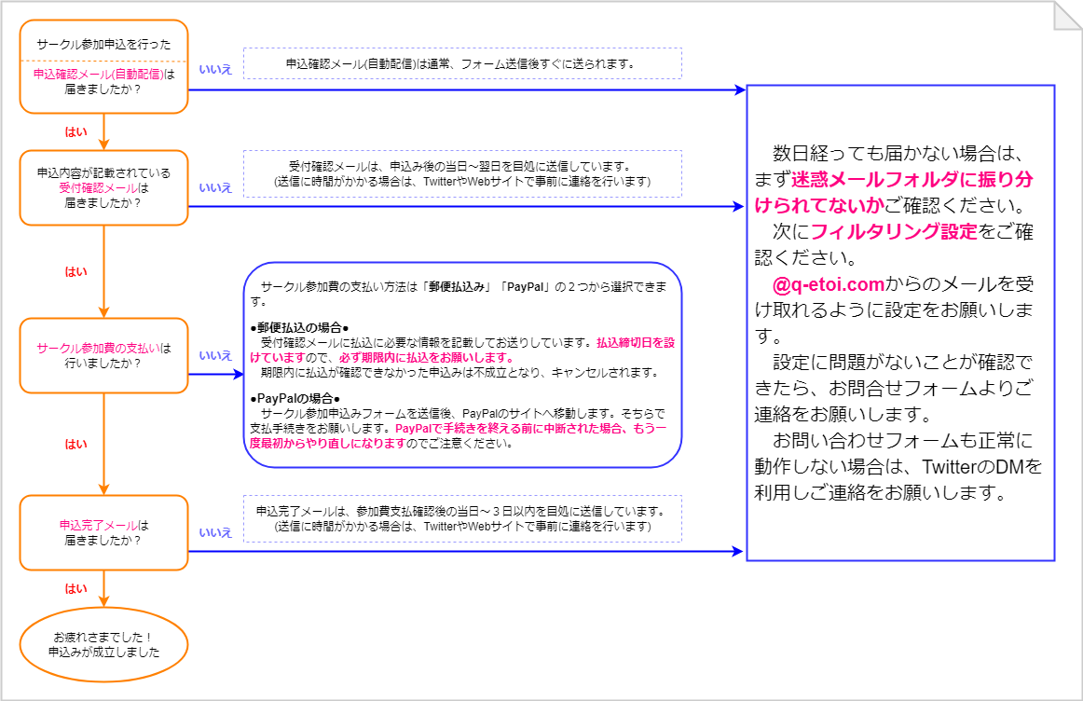Select the note about フォーム送信後すぐ

[x=461, y=64]
